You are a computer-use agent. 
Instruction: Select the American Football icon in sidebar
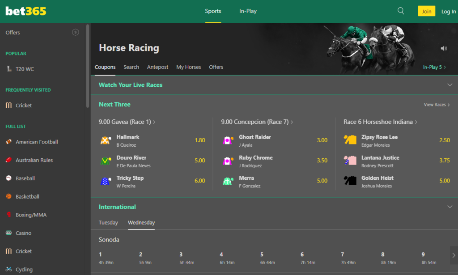[8, 142]
